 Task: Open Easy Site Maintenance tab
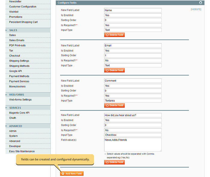(x=22, y=151)
